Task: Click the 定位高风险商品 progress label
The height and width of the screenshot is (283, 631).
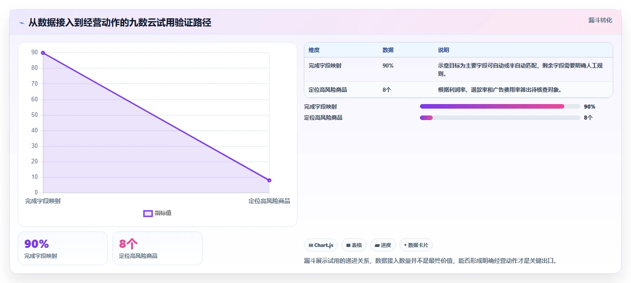Action: coord(323,118)
